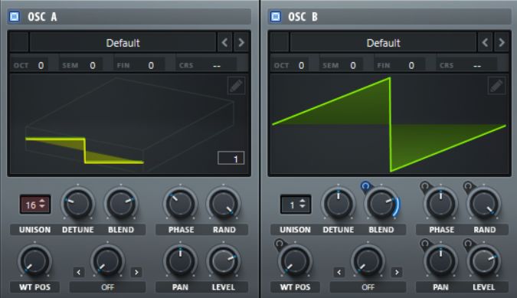The height and width of the screenshot is (298, 517).
Task: Click the OSC B UNISON voice count stepper
Action: pos(296,205)
